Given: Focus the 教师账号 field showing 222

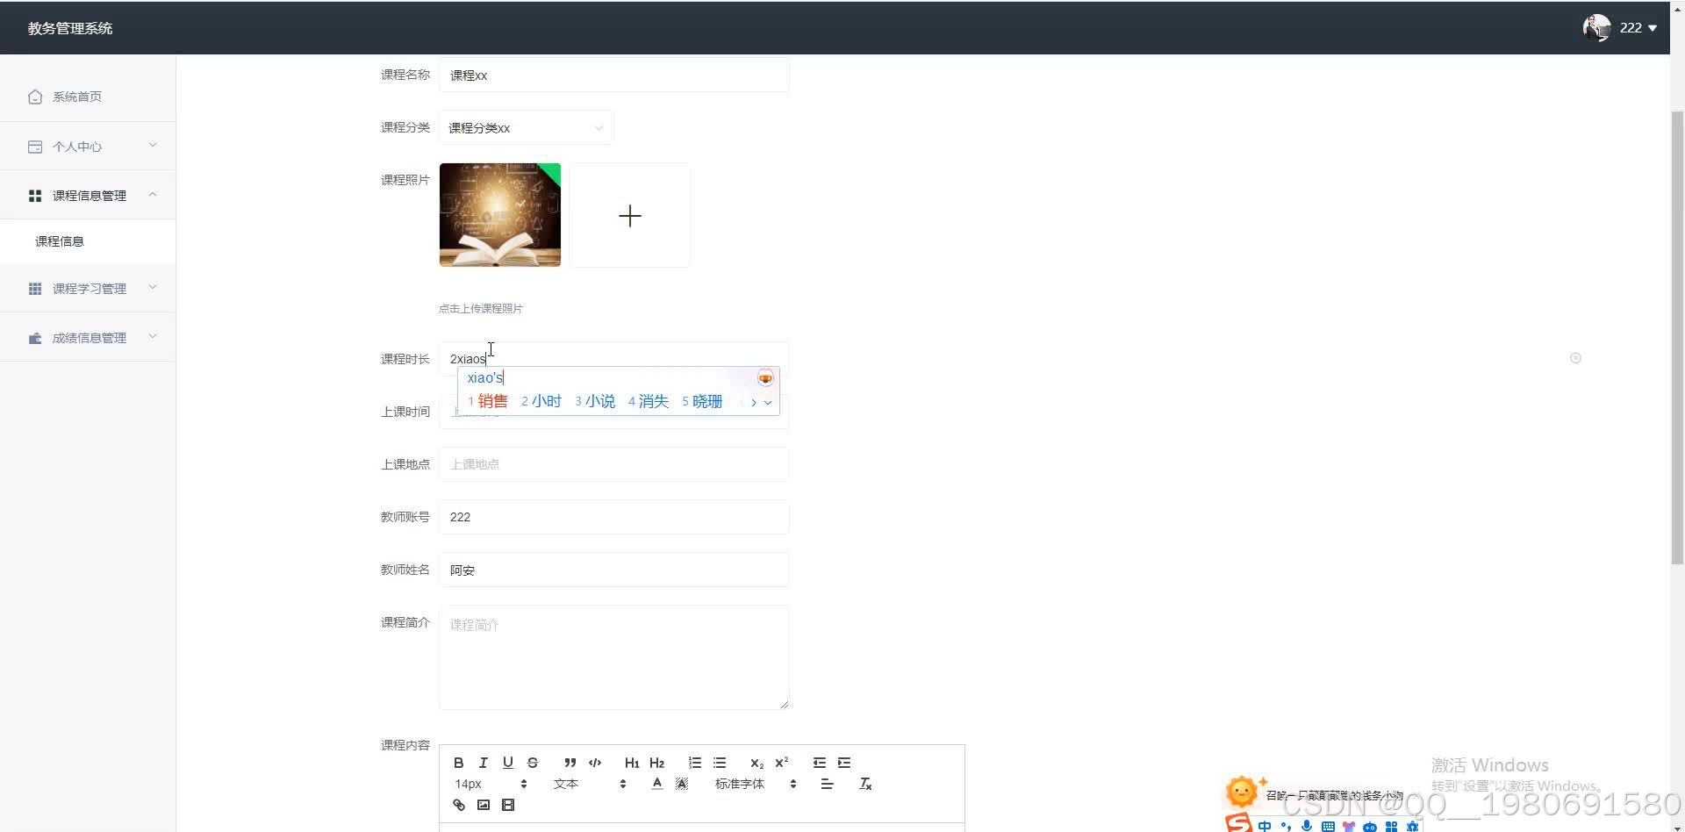Looking at the screenshot, I should click(x=614, y=517).
